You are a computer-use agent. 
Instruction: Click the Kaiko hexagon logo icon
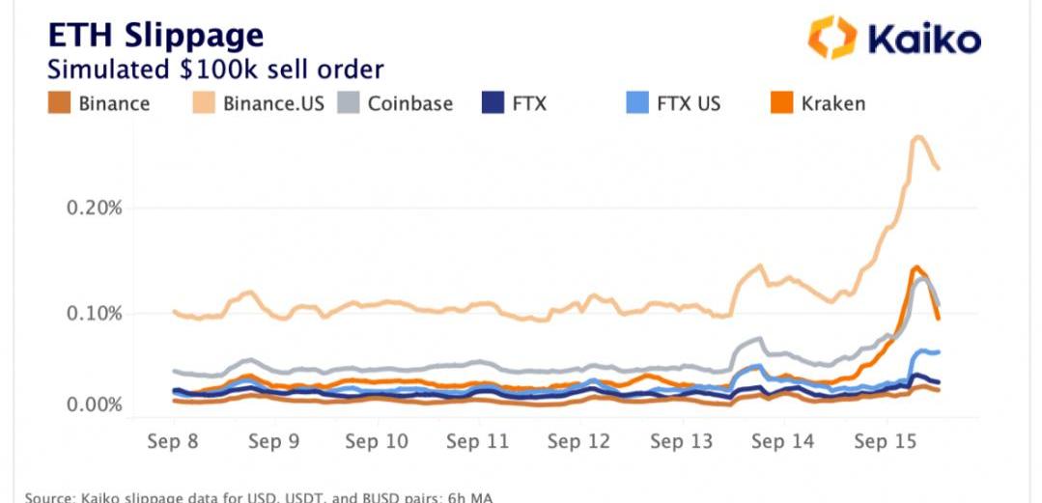[832, 38]
